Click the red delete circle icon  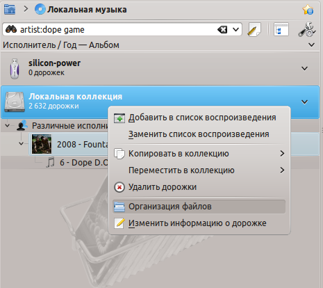coord(119,187)
